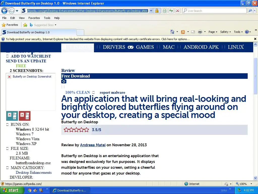Click 100% CLEAN label

pyautogui.click(x=78, y=92)
